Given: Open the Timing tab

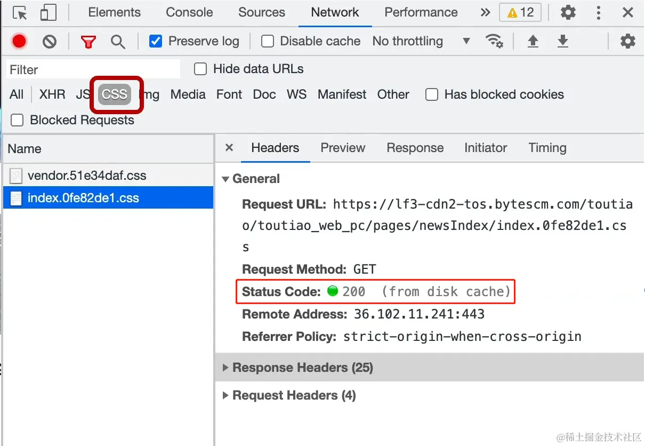Looking at the screenshot, I should tap(547, 148).
